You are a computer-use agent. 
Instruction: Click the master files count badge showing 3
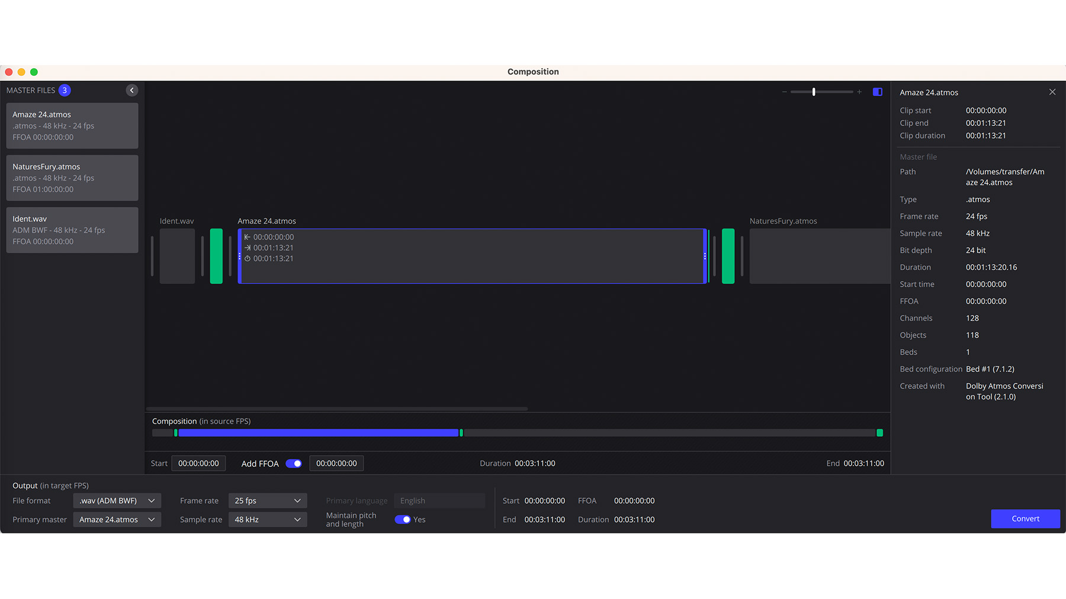[x=64, y=90]
